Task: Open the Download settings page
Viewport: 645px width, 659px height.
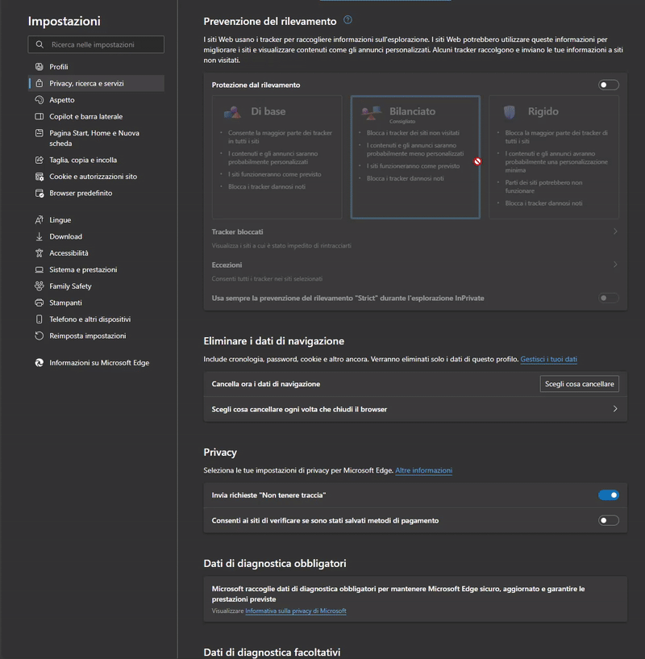Action: pos(96,236)
